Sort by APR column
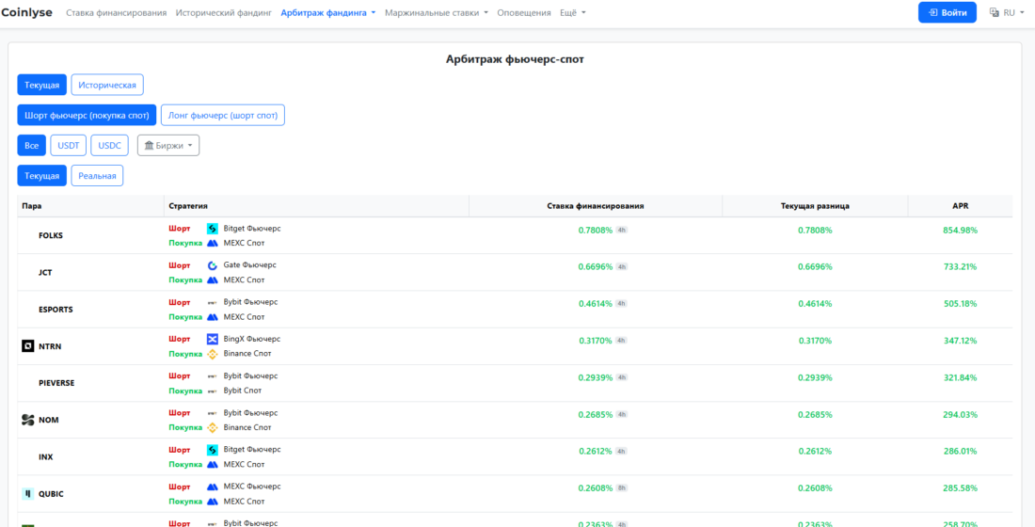 960,206
